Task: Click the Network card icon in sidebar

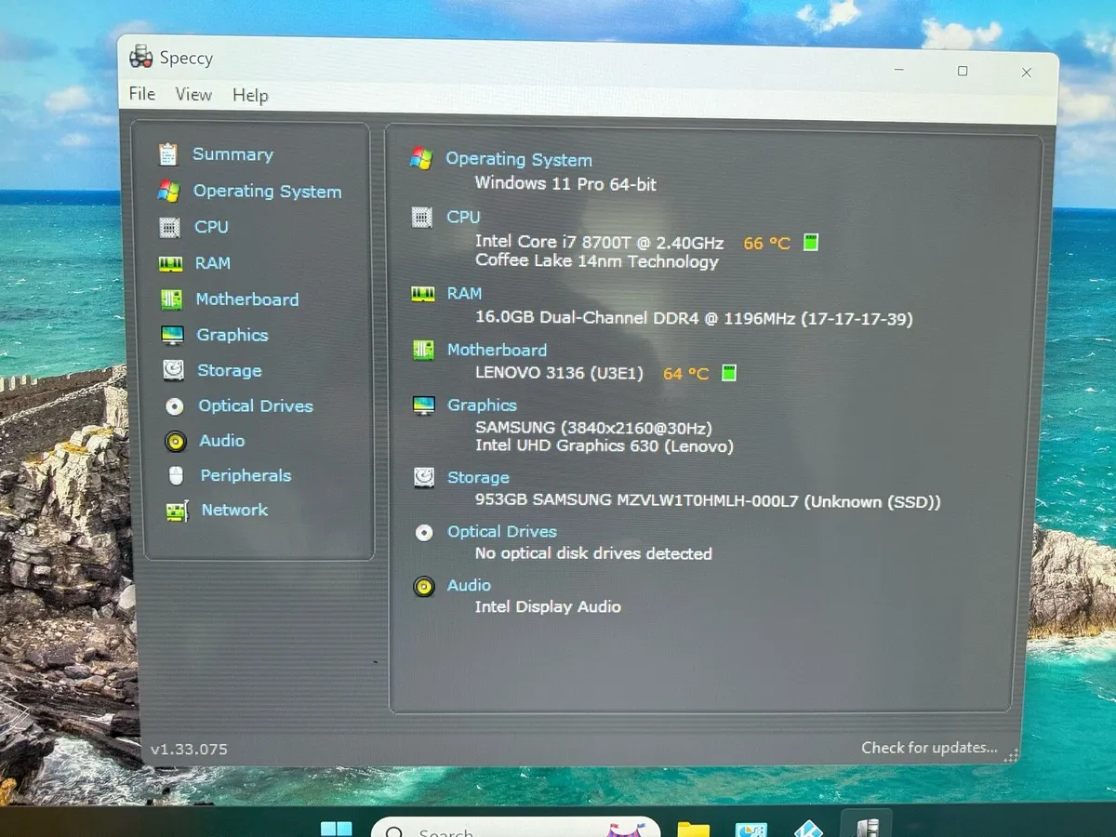Action: click(x=177, y=511)
